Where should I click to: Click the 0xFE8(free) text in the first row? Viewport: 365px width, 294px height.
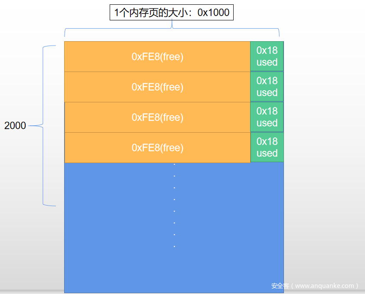[157, 57]
